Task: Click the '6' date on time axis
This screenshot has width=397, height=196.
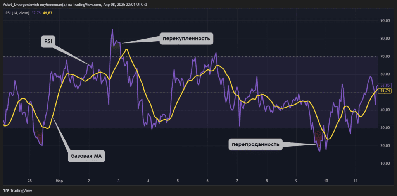Action: [x=207, y=181]
